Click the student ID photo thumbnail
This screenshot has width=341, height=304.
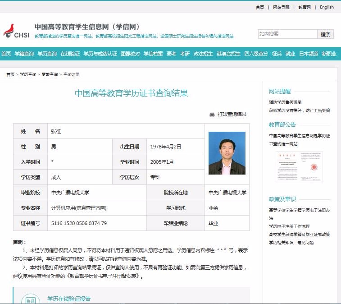(x=227, y=153)
